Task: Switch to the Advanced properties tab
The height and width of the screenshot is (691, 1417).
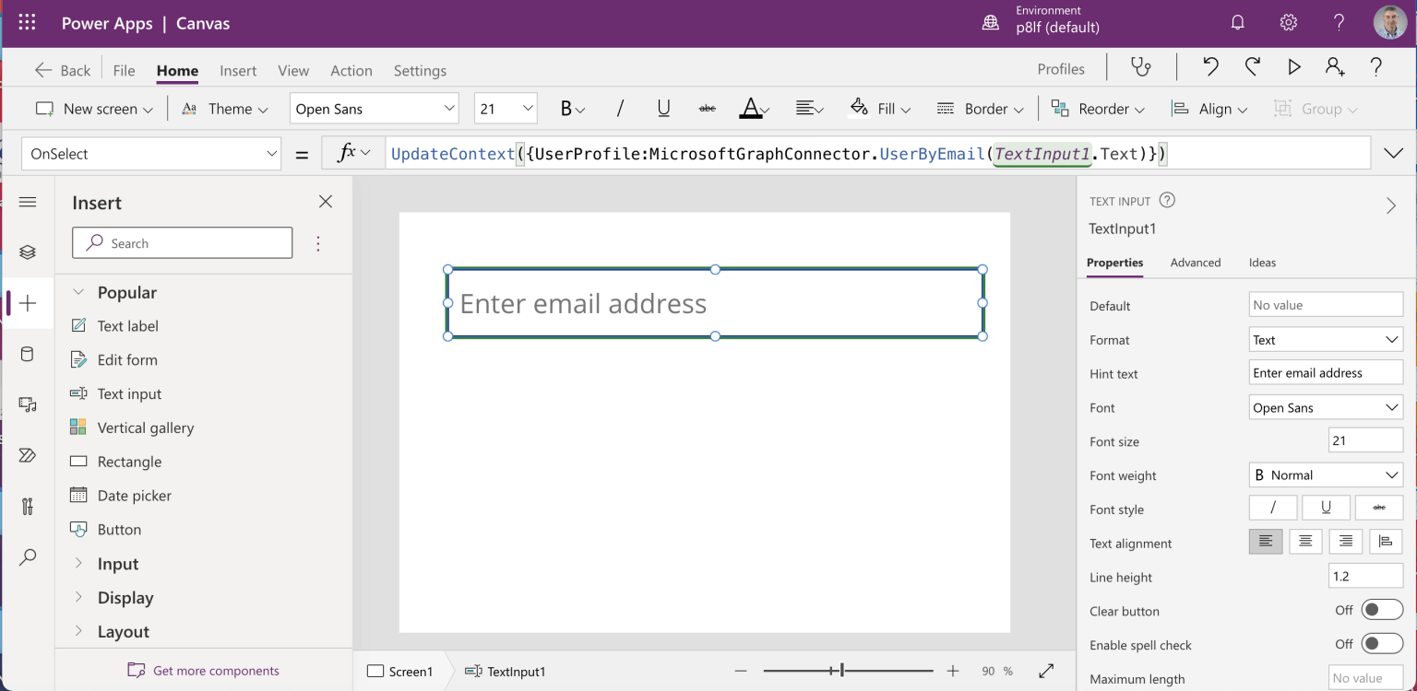Action: [1196, 263]
